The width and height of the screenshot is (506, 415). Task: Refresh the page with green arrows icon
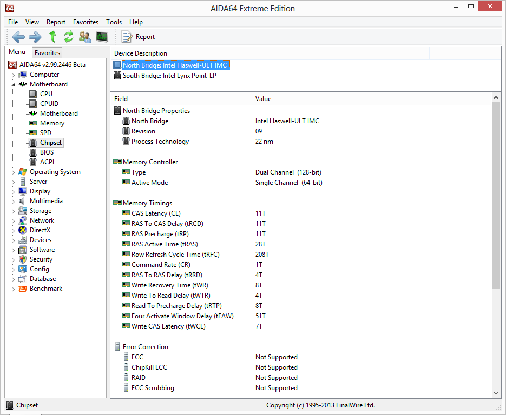click(x=68, y=37)
